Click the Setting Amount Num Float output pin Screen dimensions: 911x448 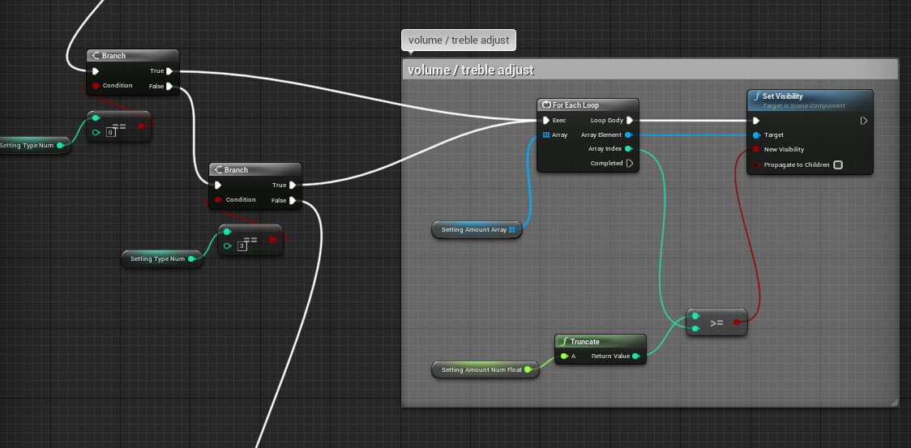click(x=528, y=369)
